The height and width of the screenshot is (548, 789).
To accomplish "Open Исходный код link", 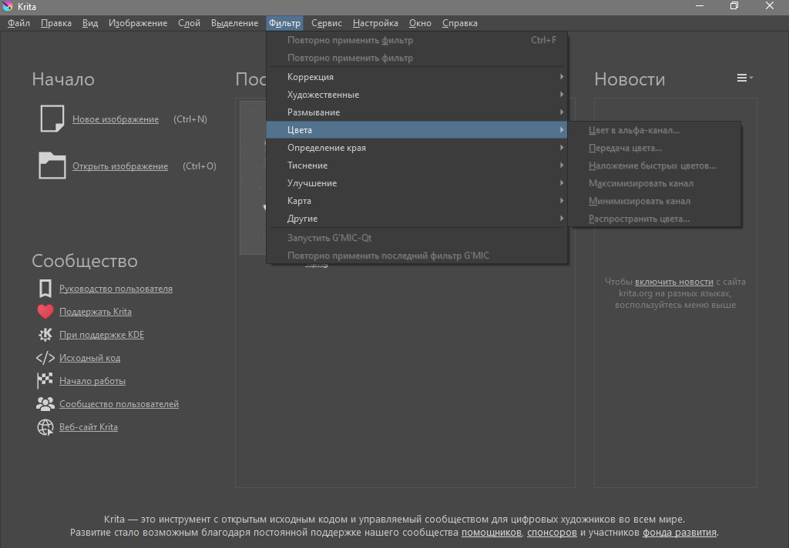I will tap(89, 358).
